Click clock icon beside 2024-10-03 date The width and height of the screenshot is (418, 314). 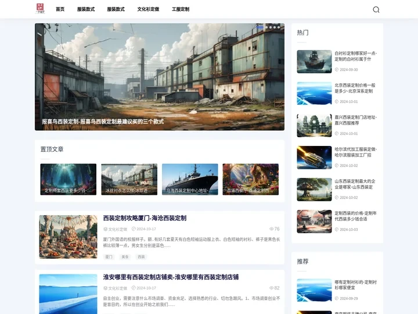[337, 230]
